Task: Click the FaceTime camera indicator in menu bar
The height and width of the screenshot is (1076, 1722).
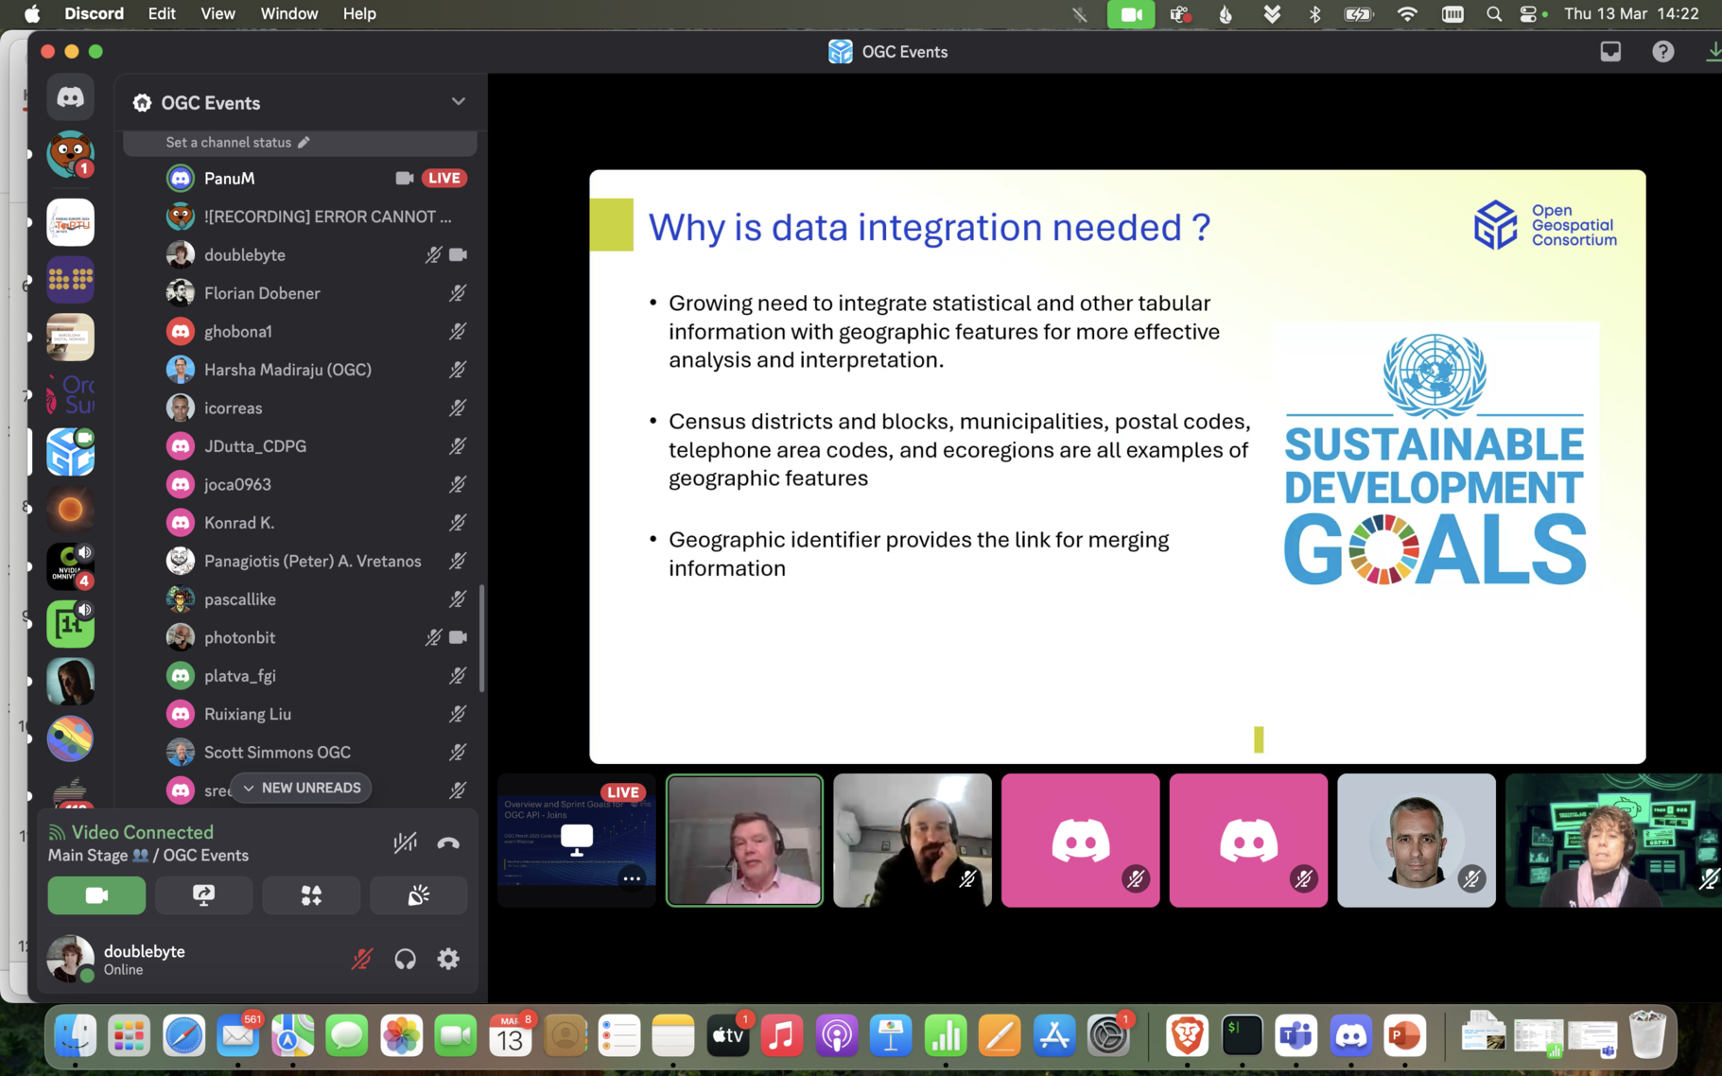Action: tap(1131, 14)
